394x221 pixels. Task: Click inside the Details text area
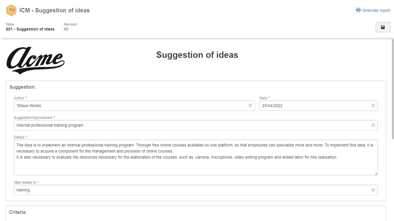[x=196, y=158]
